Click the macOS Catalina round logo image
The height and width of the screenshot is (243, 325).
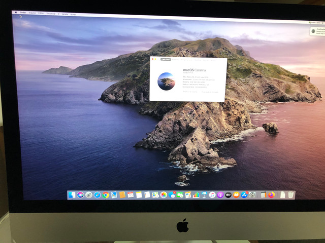[x=166, y=82]
